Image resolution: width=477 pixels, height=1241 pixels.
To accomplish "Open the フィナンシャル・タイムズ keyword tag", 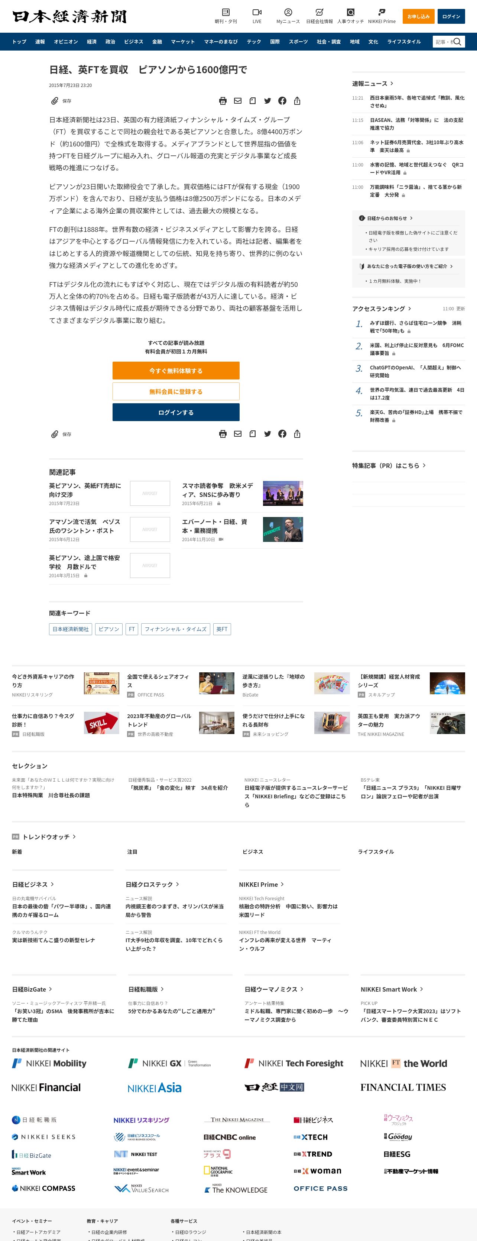I will click(176, 629).
